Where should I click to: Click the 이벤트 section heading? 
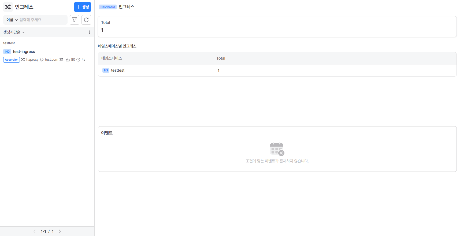pos(107,133)
